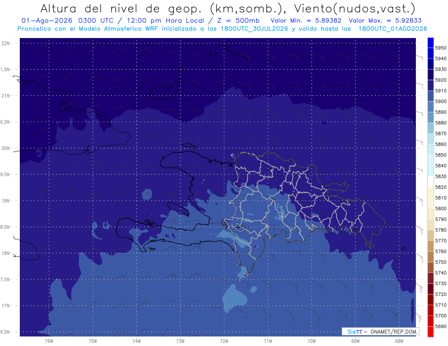Click the 5690 legend value
Image resolution: width=448 pixels, height=346 pixels.
tap(441, 326)
